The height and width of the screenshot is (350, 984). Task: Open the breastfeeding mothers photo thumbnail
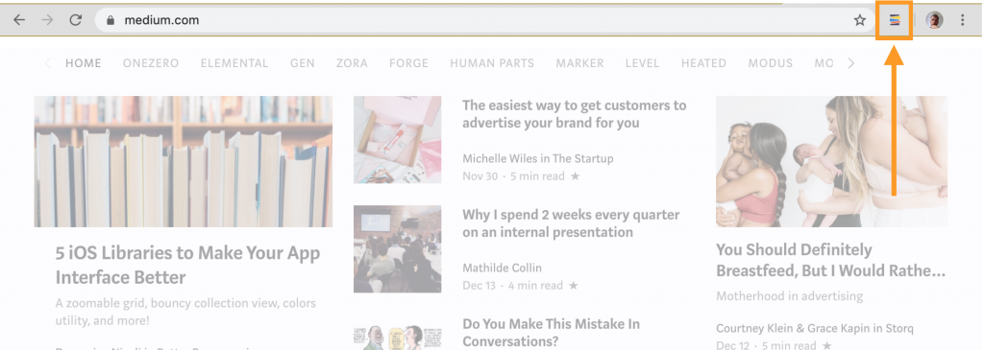click(x=831, y=161)
